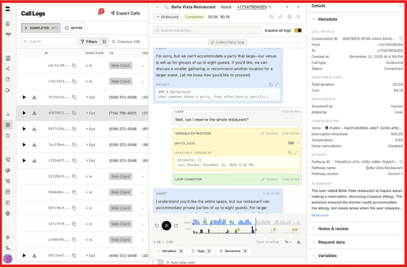
Task: Open the Columns (18) selector
Action: point(126,42)
